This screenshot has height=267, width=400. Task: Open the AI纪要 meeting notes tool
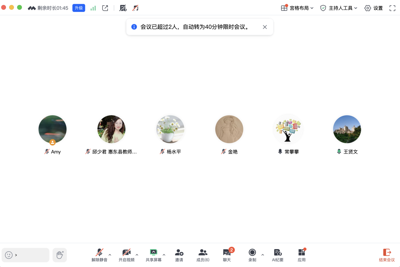pyautogui.click(x=278, y=255)
